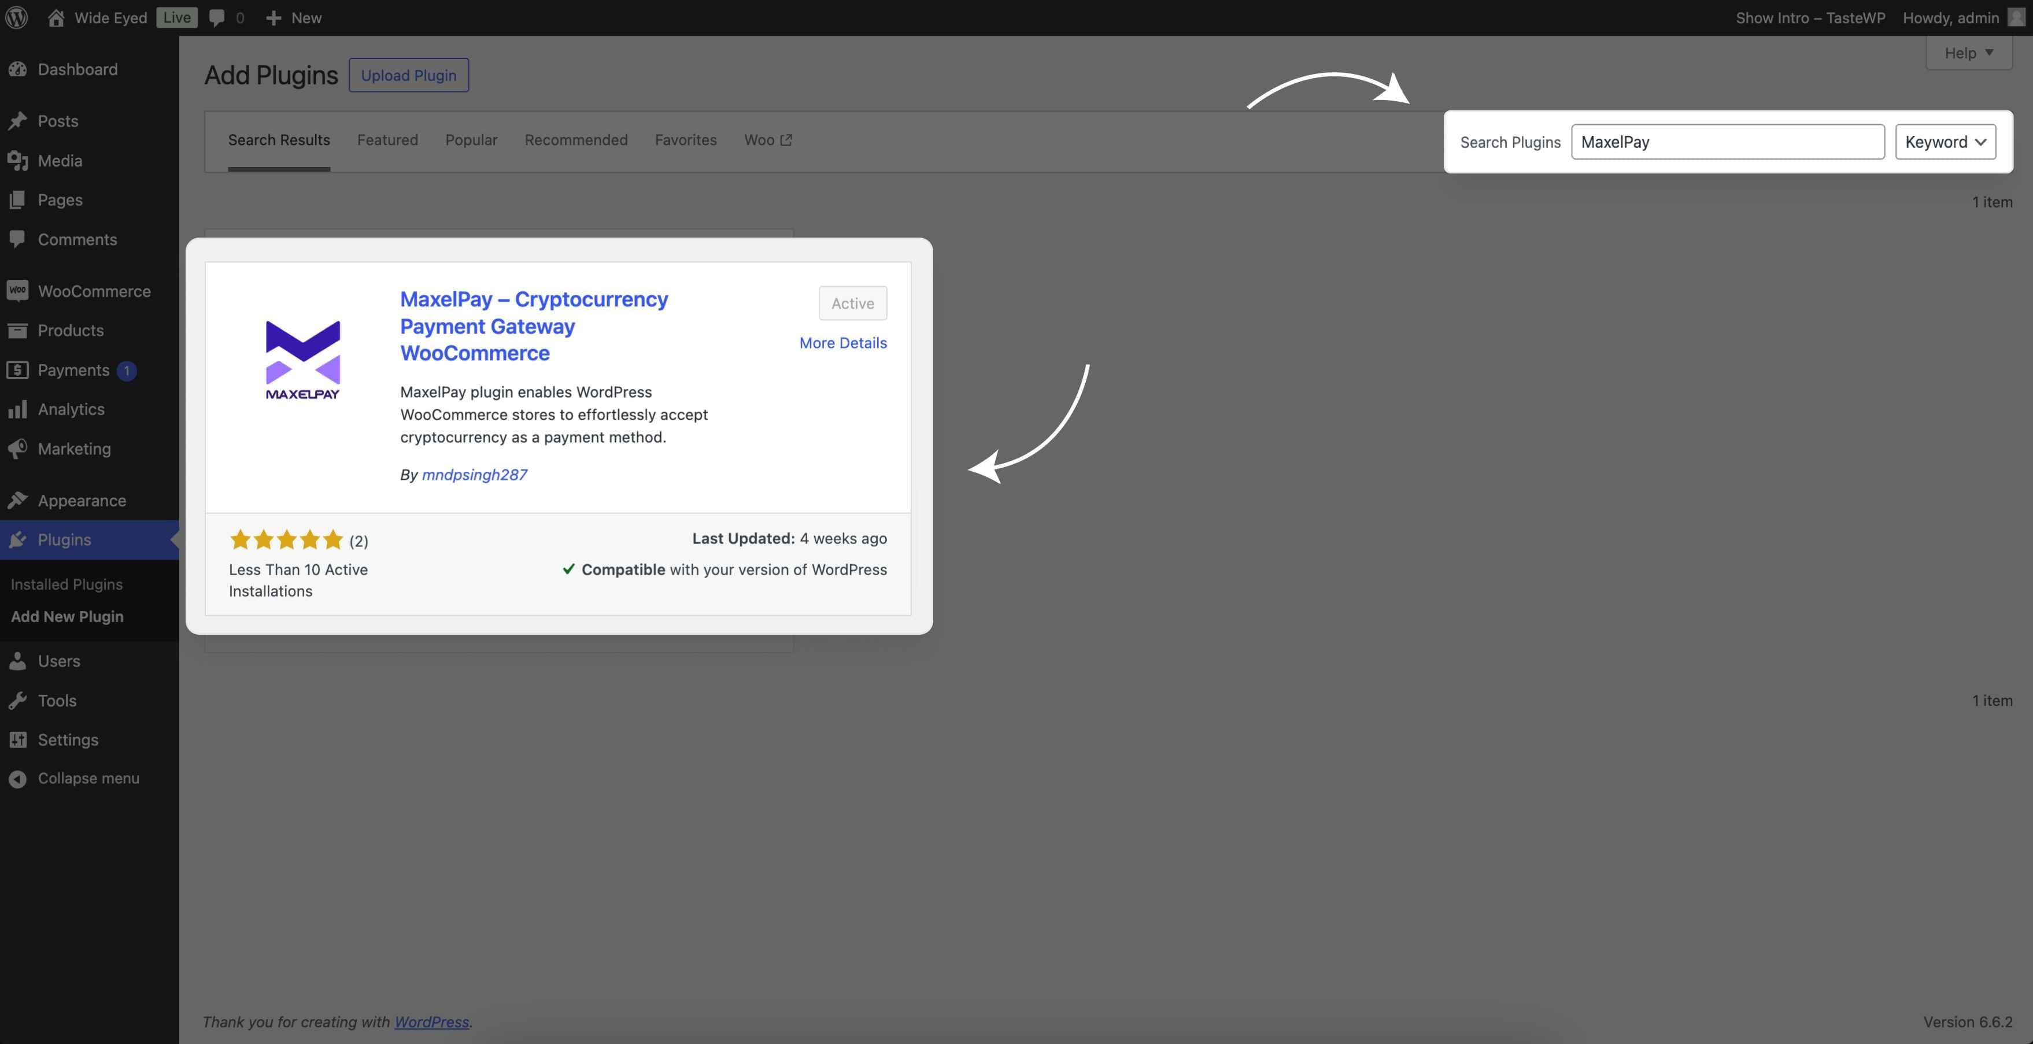Switch to the Popular plugins tab
This screenshot has width=2033, height=1044.
point(471,140)
